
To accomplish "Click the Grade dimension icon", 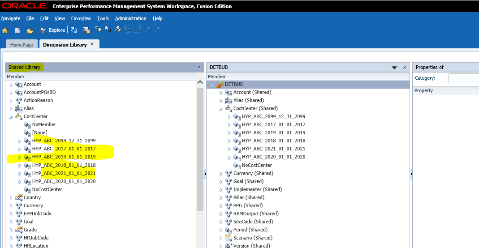I will [19, 230].
